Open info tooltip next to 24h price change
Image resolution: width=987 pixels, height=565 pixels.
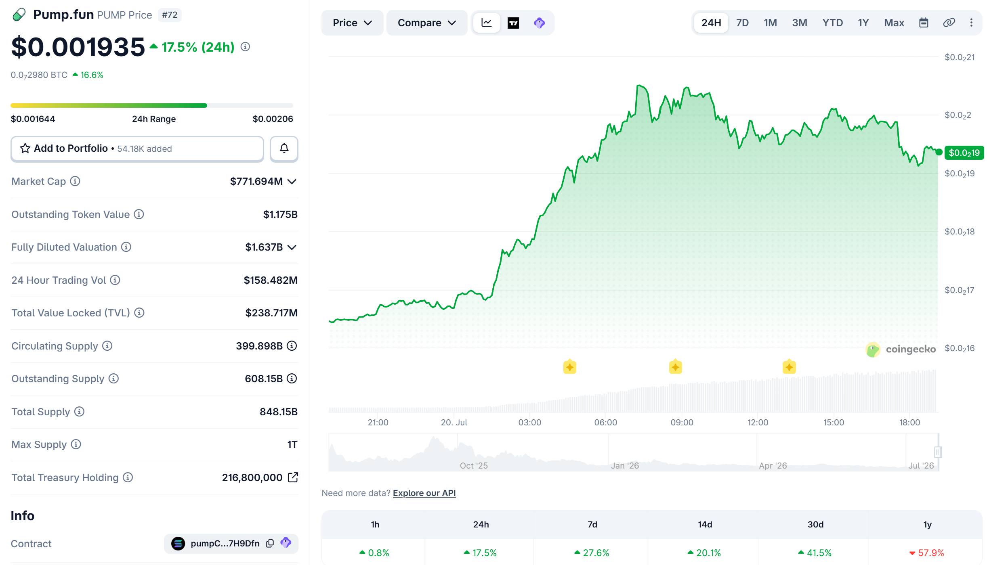245,47
